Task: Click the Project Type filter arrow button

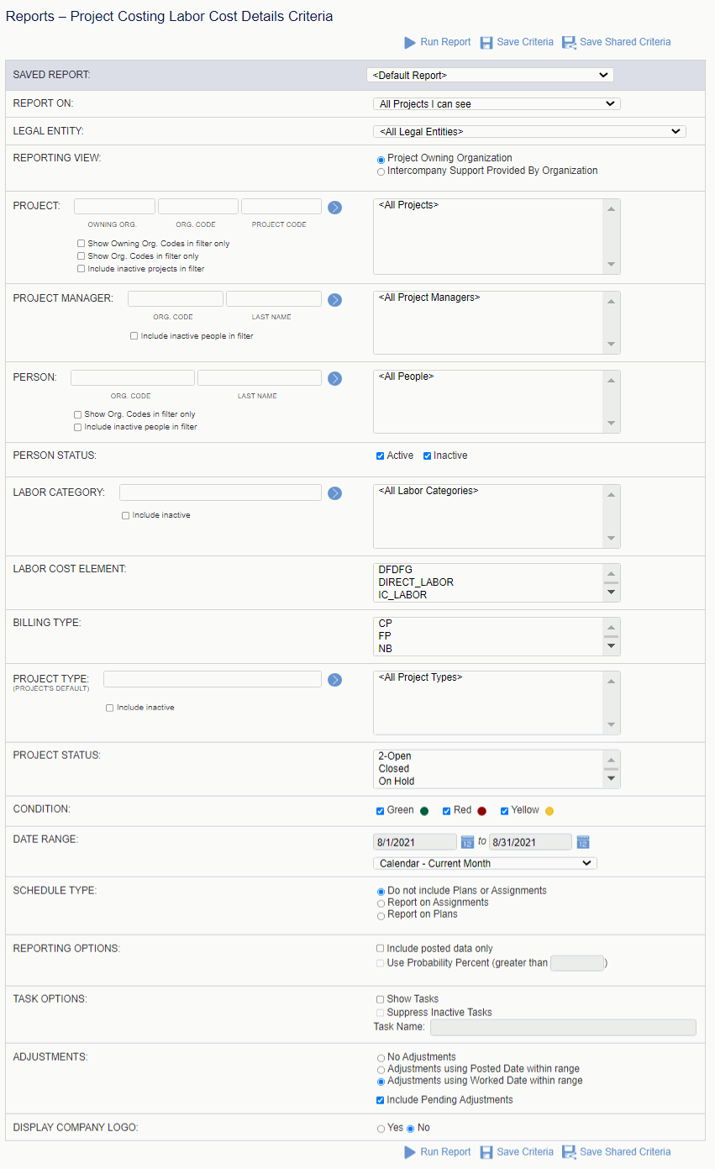Action: point(334,680)
